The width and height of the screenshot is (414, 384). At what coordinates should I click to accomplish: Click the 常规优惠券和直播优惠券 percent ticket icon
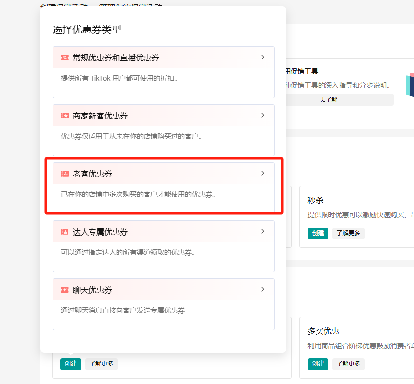coord(65,58)
